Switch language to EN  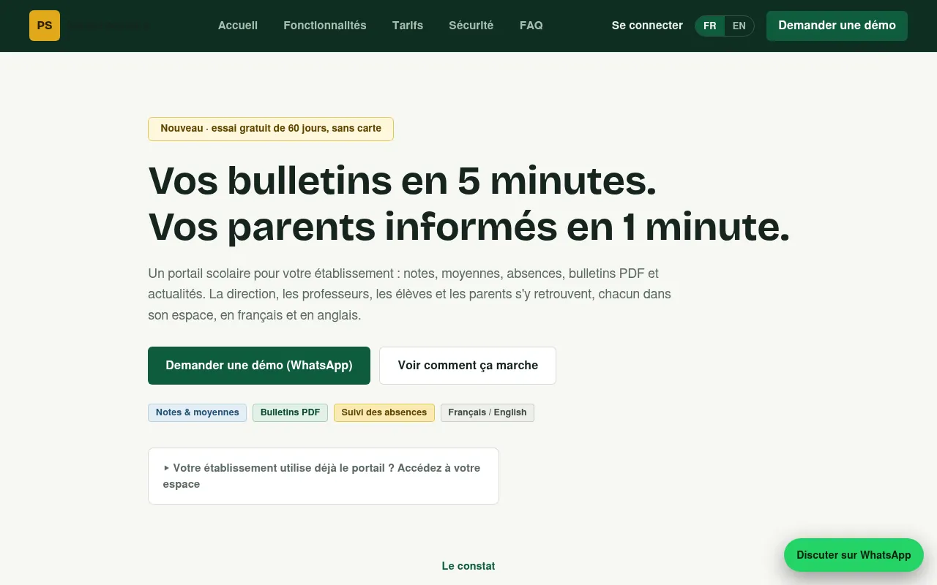739,26
